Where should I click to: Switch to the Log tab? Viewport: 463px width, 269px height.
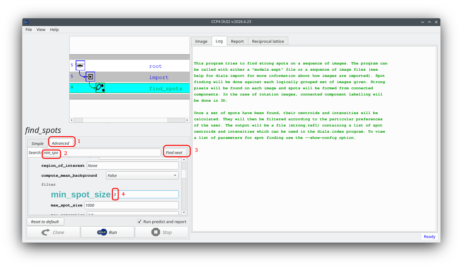[219, 41]
